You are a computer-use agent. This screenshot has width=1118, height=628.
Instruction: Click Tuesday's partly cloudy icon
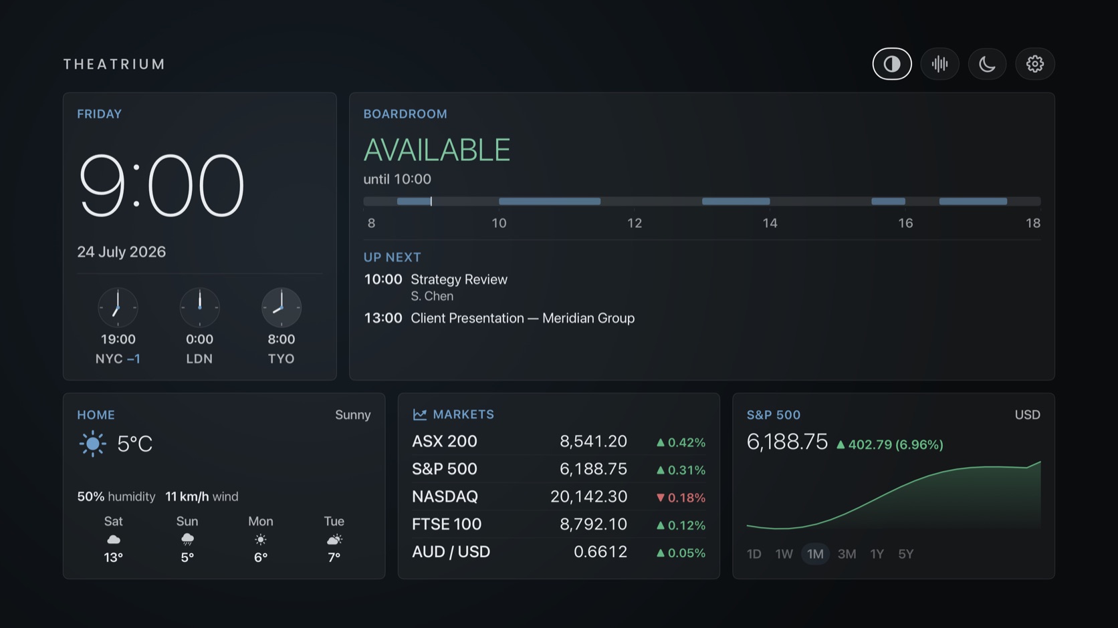click(334, 539)
